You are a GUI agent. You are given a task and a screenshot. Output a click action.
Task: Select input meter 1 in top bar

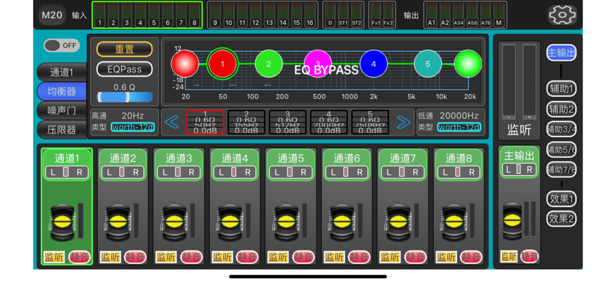[100, 15]
